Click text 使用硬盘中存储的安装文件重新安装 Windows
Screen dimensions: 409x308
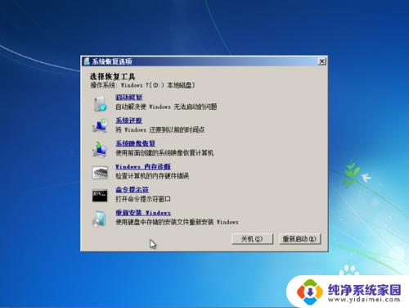click(177, 222)
